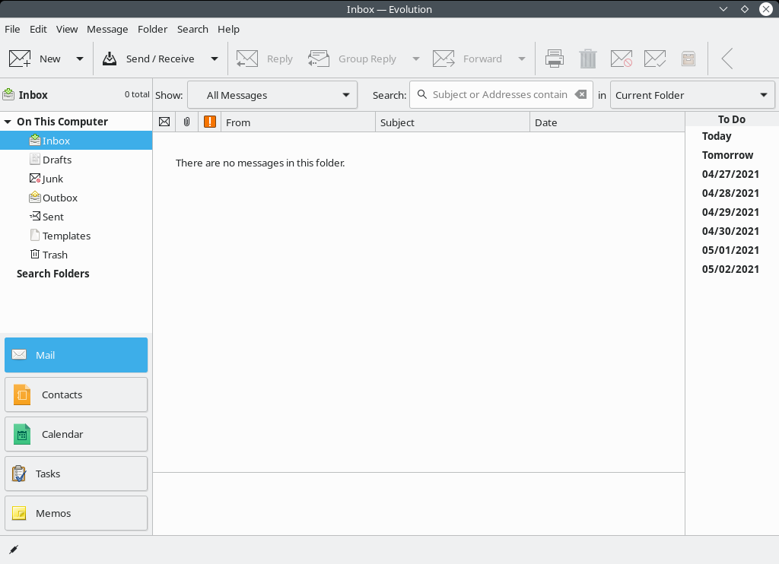The image size is (779, 564).
Task: Open the Tasks view
Action: 75,474
